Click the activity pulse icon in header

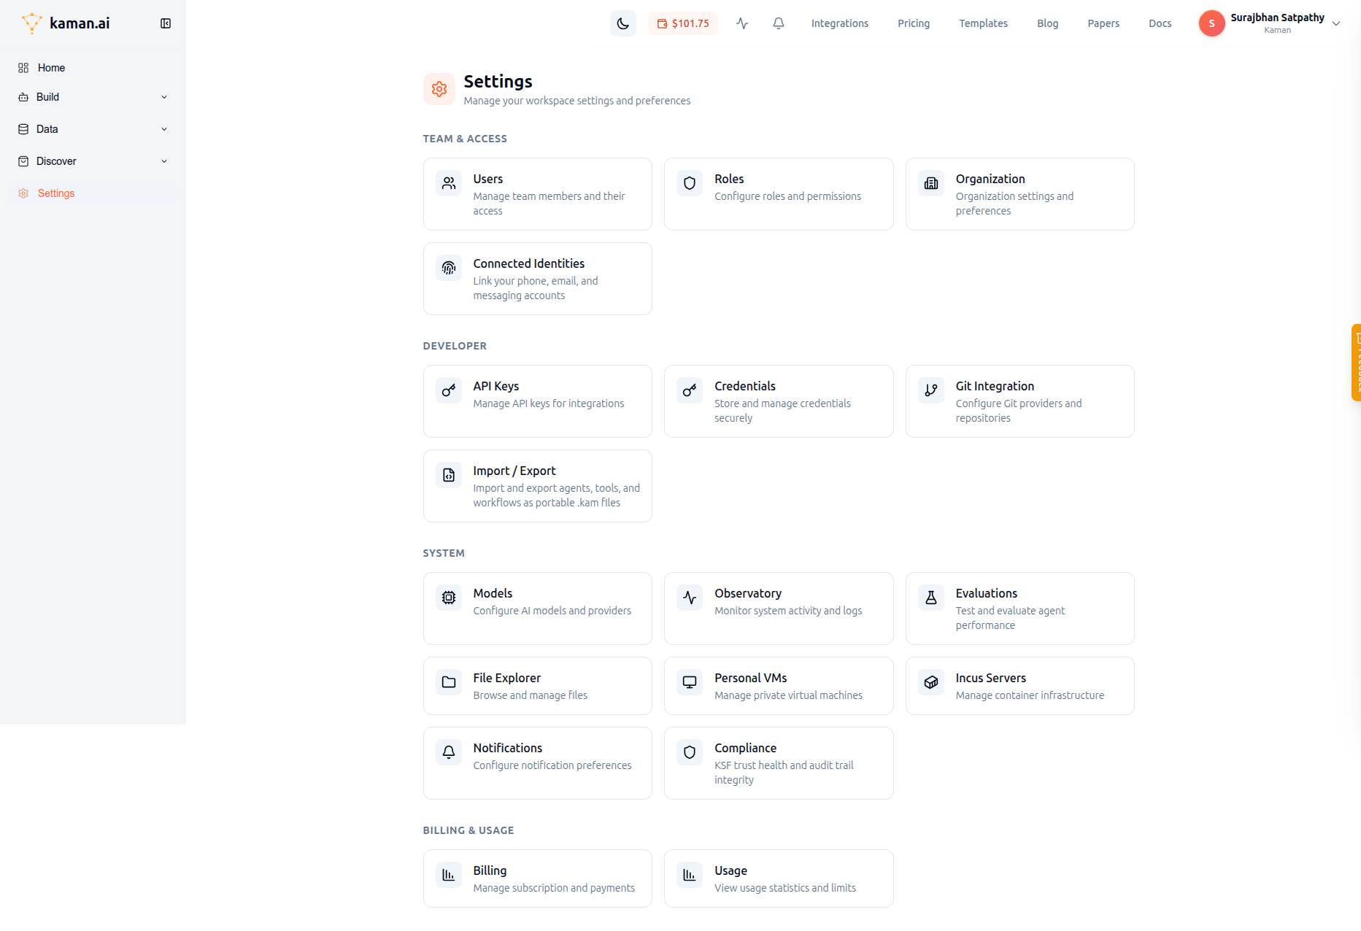point(741,23)
